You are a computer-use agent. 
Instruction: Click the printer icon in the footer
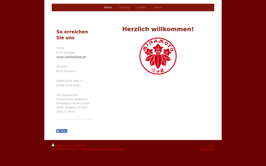point(53,145)
